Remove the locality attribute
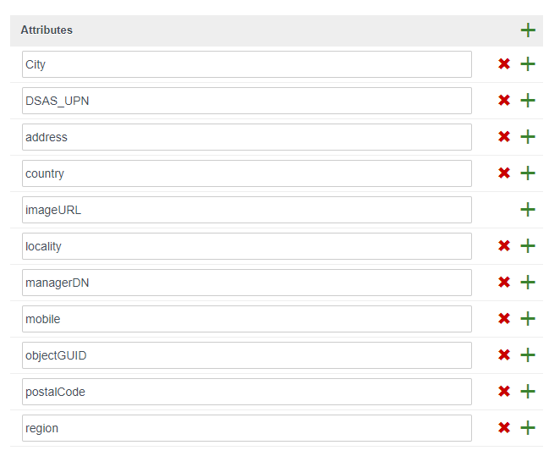This screenshot has width=560, height=467. [504, 246]
